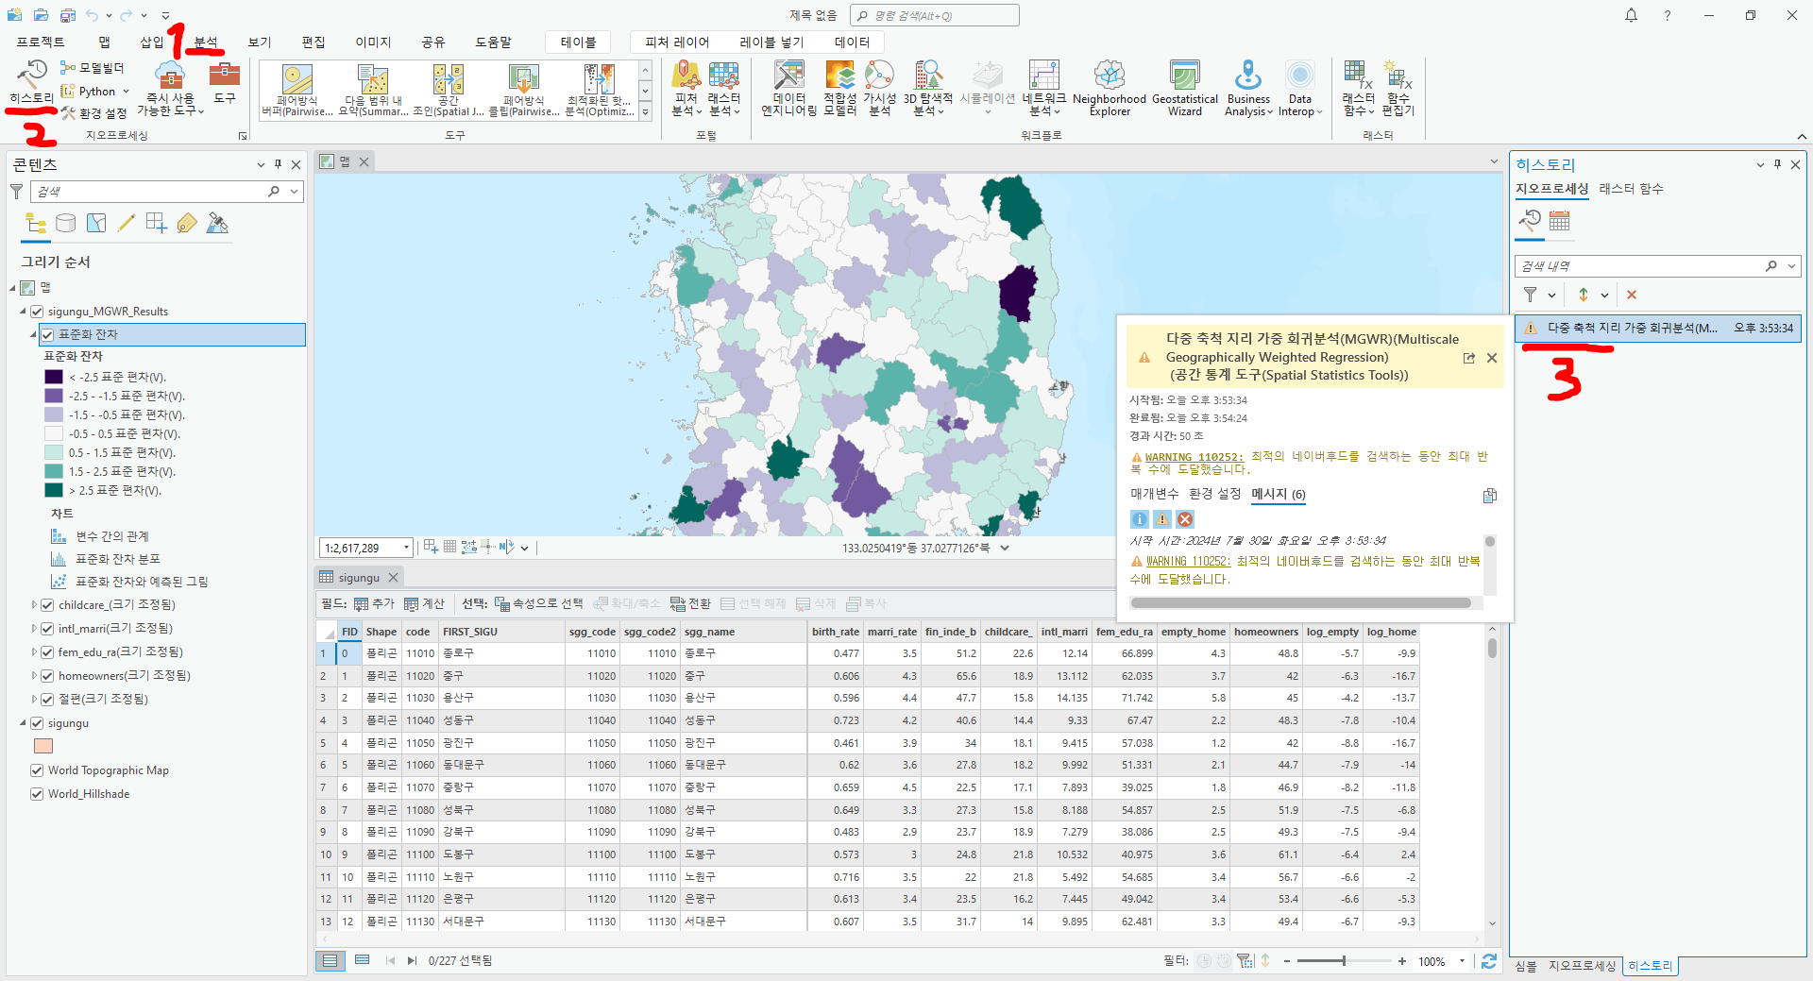Click 속성으로 선택 in table toolbar
The height and width of the screenshot is (981, 1813).
[538, 603]
